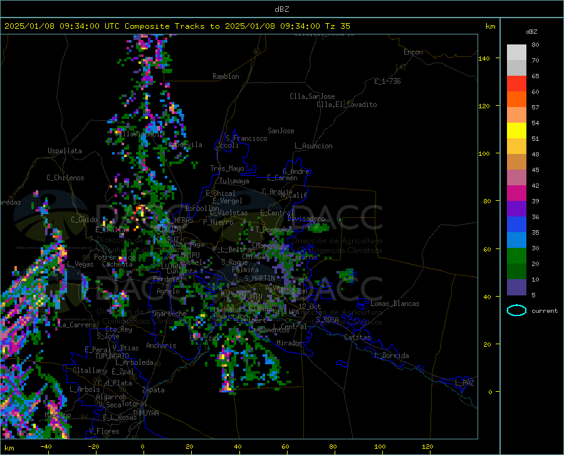Viewport: 564px width, 455px height.
Task: Select the 'TUNUYAN' city label
Action: [x=145, y=413]
